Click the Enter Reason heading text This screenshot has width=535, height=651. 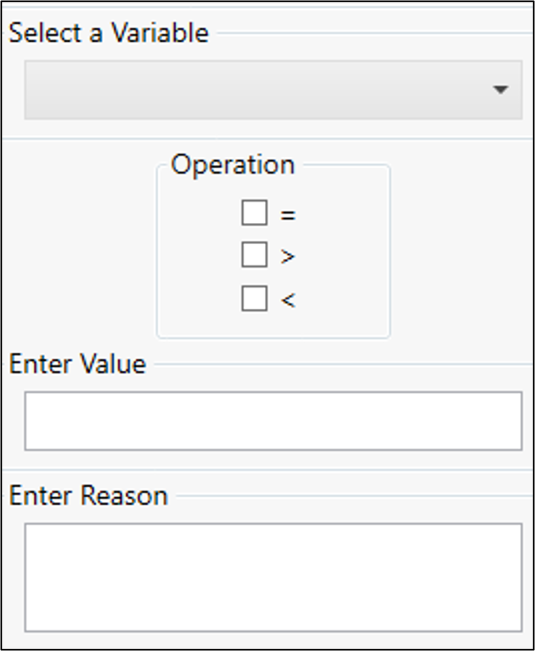point(87,495)
